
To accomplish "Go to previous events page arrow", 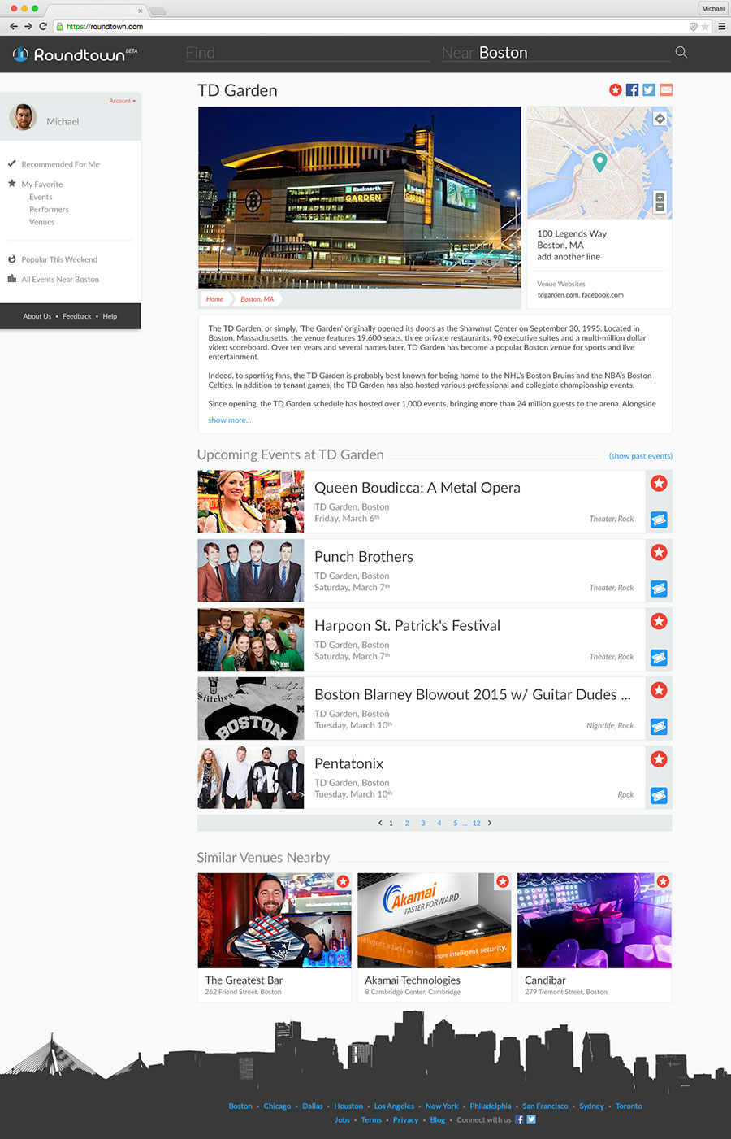I will point(380,823).
